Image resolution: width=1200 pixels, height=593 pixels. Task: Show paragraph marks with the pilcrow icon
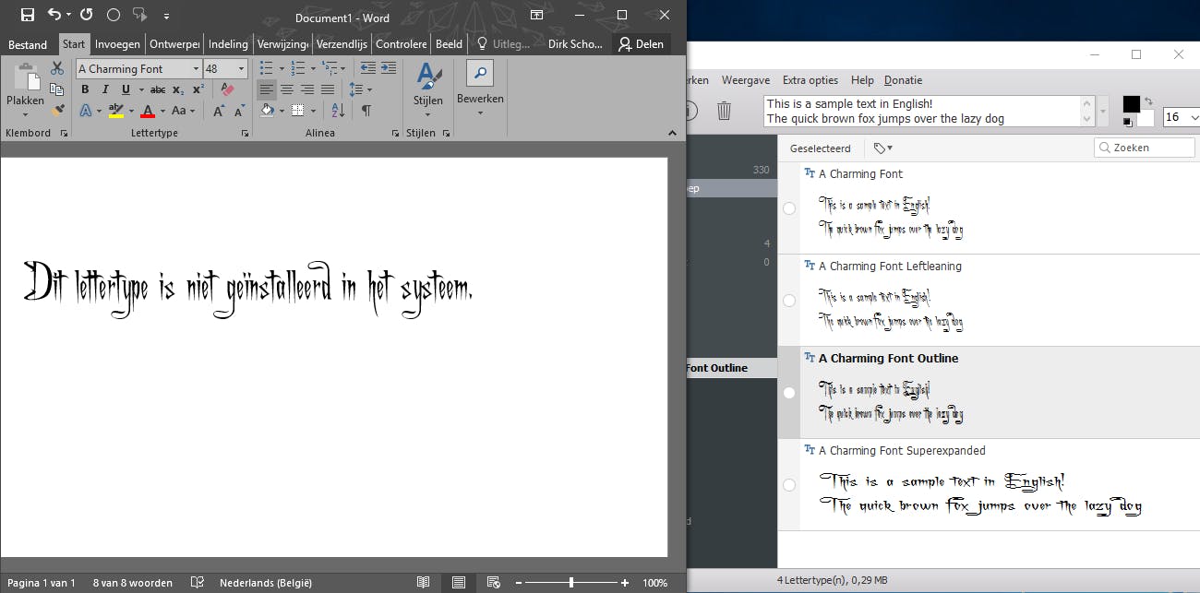click(x=366, y=110)
